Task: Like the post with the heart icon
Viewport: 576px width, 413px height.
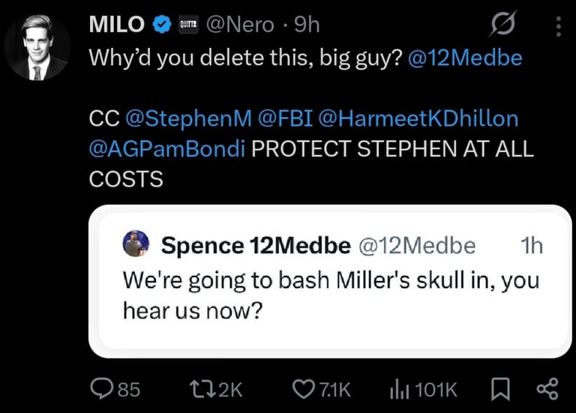Action: [304, 388]
